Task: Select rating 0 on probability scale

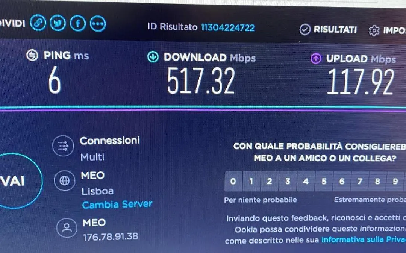Action: pyautogui.click(x=233, y=181)
